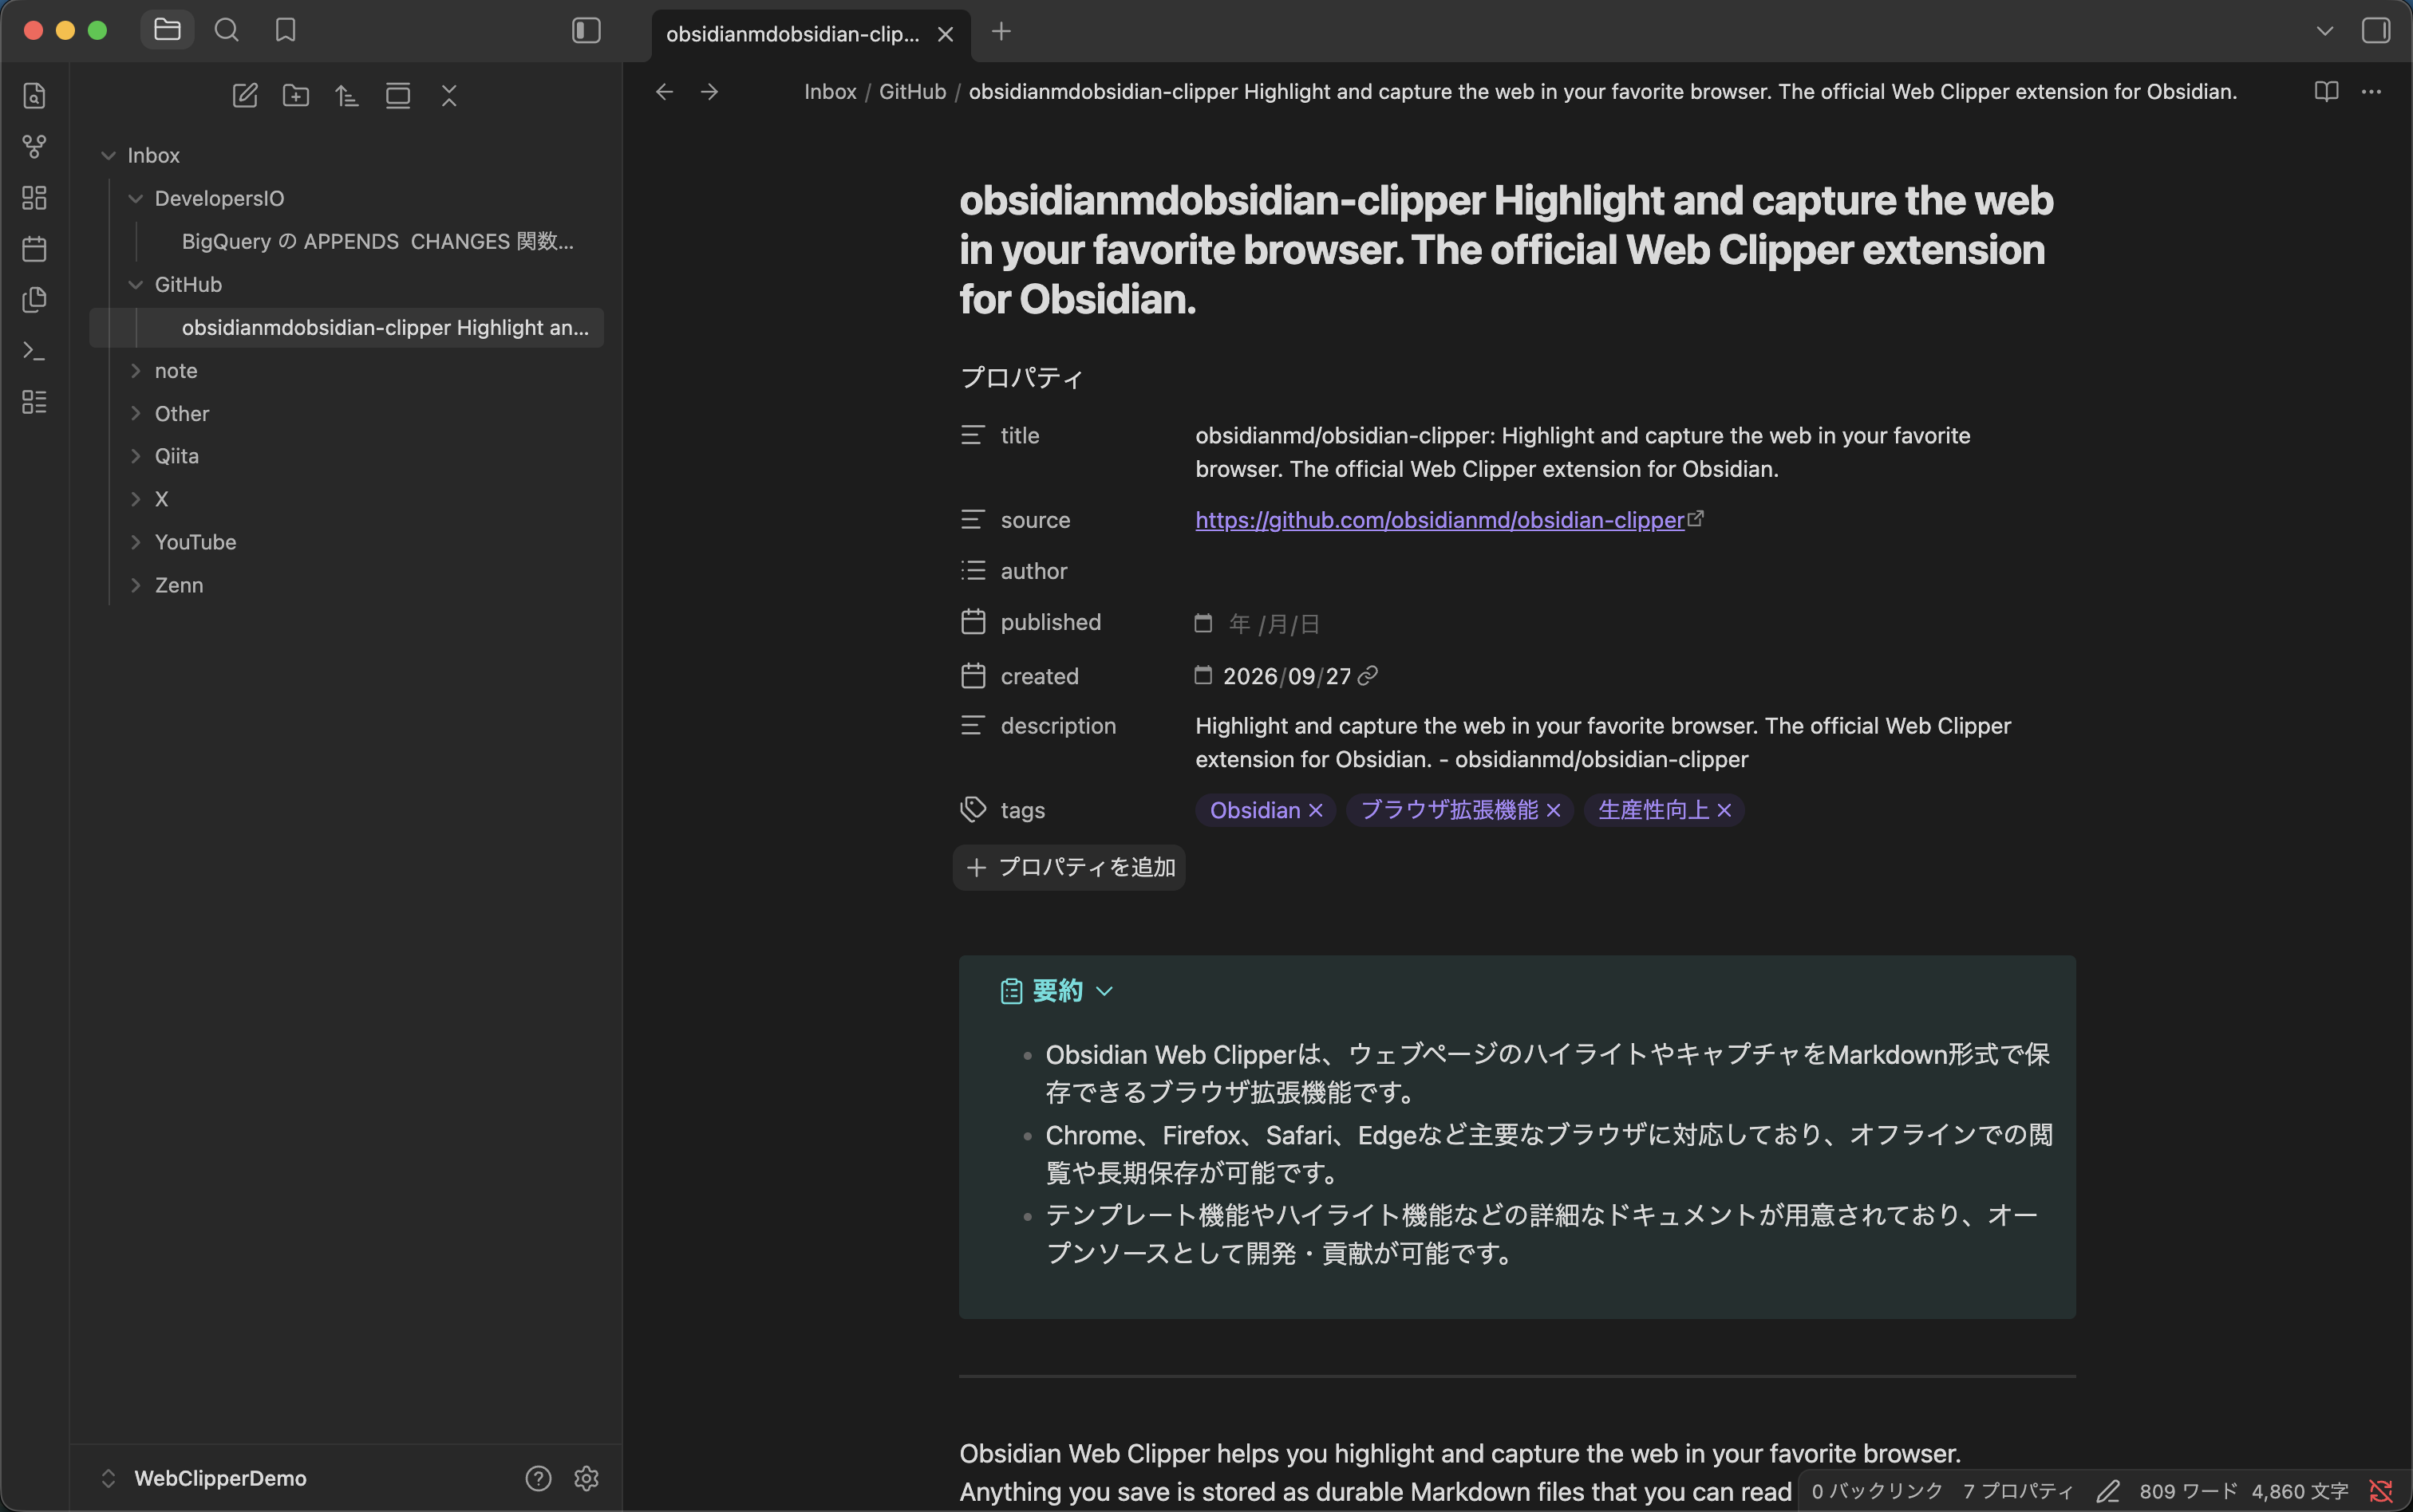
Task: Expand the YouTube folder
Action: 136,542
